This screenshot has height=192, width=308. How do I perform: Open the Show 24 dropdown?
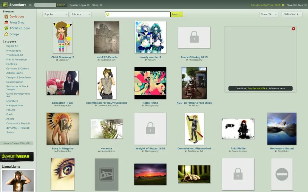pyautogui.click(x=269, y=14)
